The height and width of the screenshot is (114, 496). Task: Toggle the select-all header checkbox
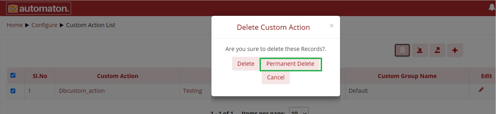click(13, 75)
